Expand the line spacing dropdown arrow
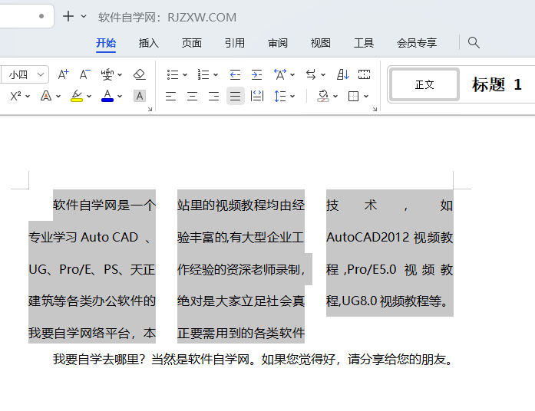 click(x=292, y=97)
